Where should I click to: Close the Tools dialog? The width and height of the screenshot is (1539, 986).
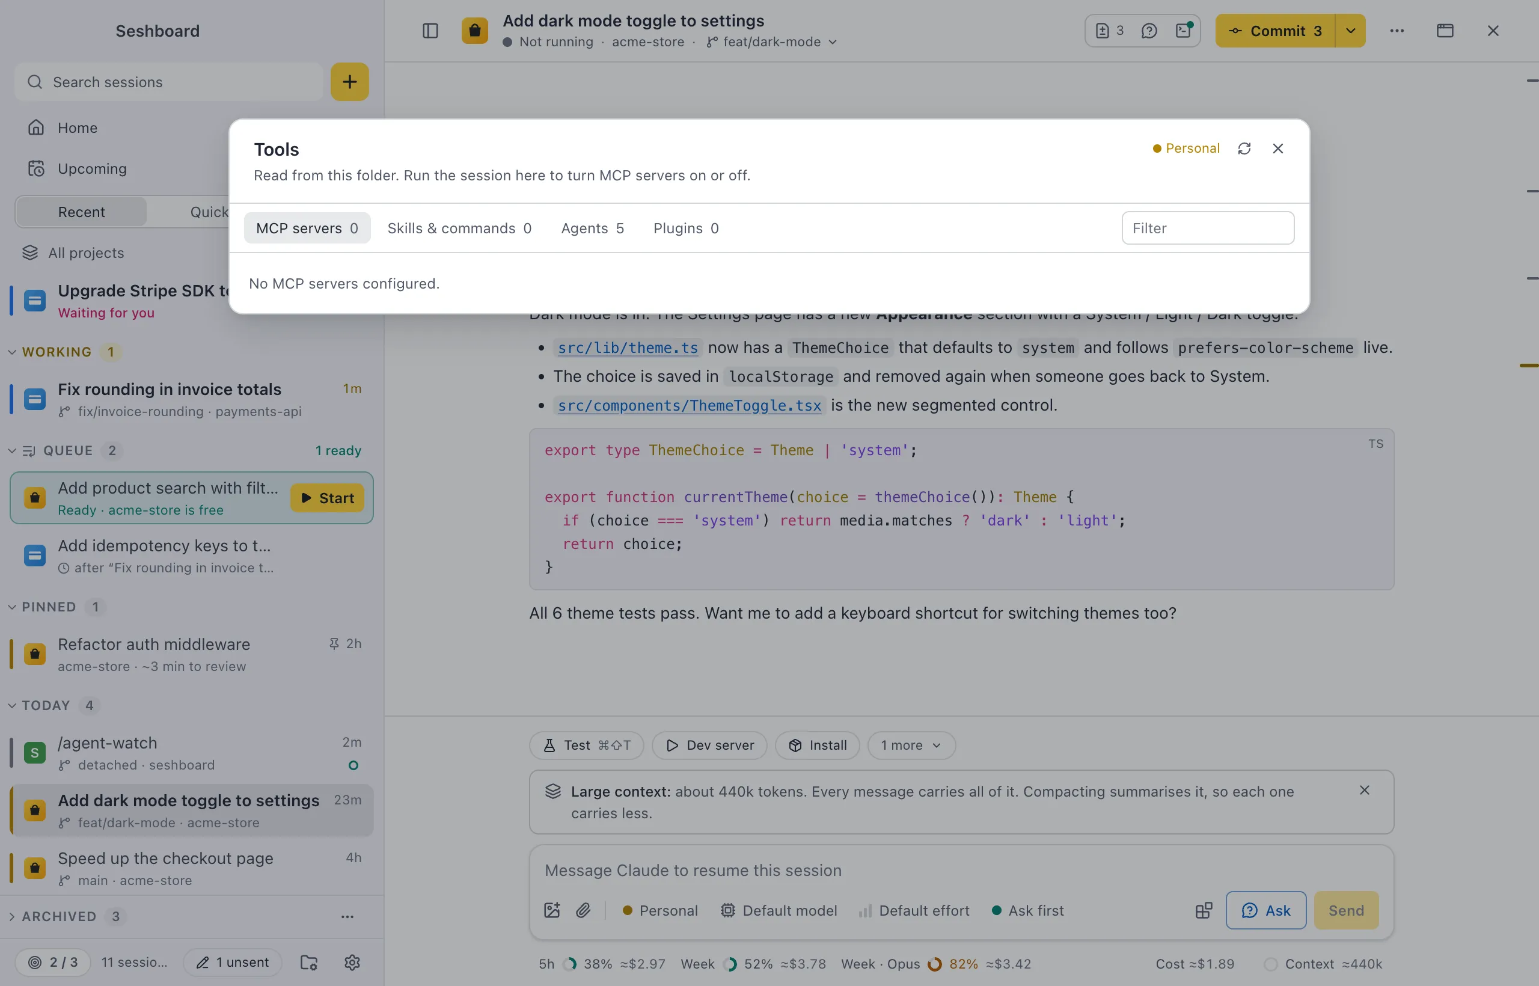point(1278,149)
